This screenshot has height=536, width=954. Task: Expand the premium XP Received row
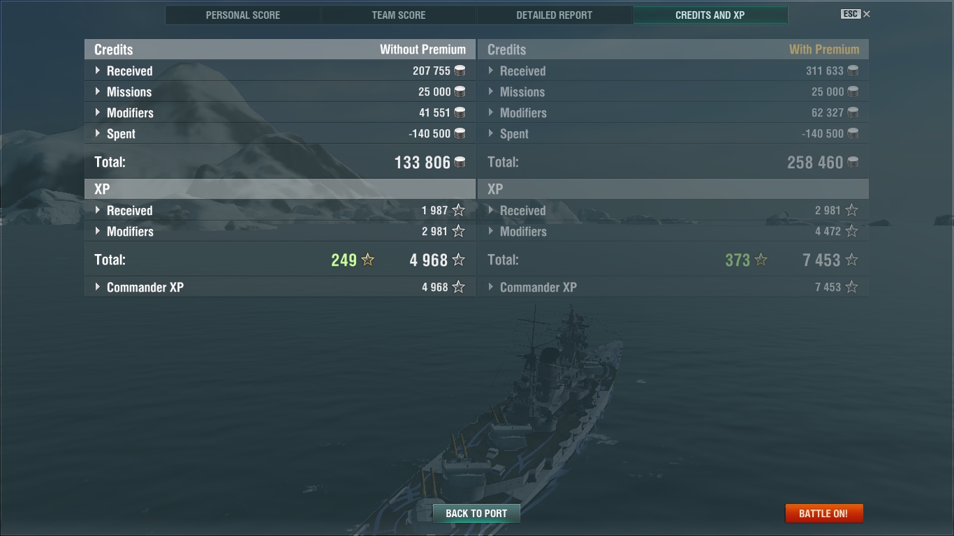[x=673, y=210]
